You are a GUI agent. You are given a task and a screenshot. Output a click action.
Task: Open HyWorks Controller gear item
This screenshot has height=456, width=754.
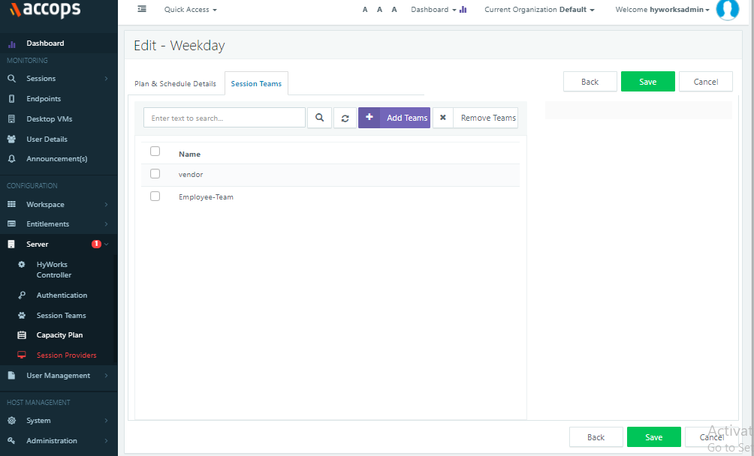pyautogui.click(x=54, y=270)
